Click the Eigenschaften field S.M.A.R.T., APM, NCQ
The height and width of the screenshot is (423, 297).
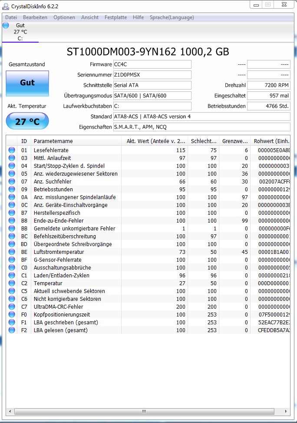pyautogui.click(x=201, y=127)
